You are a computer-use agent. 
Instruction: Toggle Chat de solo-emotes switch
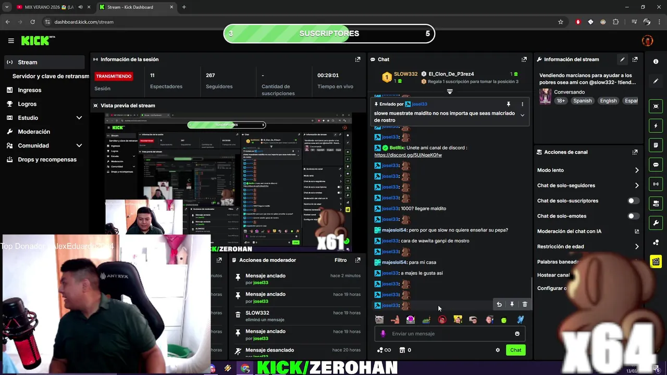tap(633, 216)
